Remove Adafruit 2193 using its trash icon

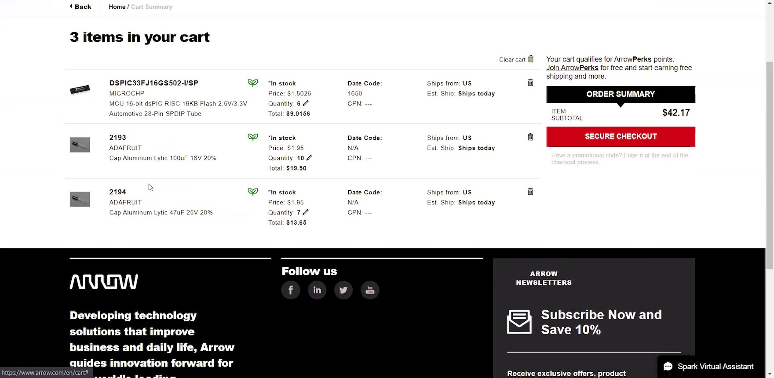tap(530, 137)
